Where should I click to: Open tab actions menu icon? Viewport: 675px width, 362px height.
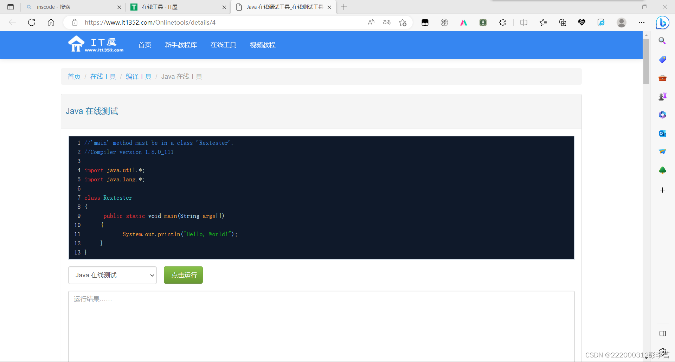(11, 7)
